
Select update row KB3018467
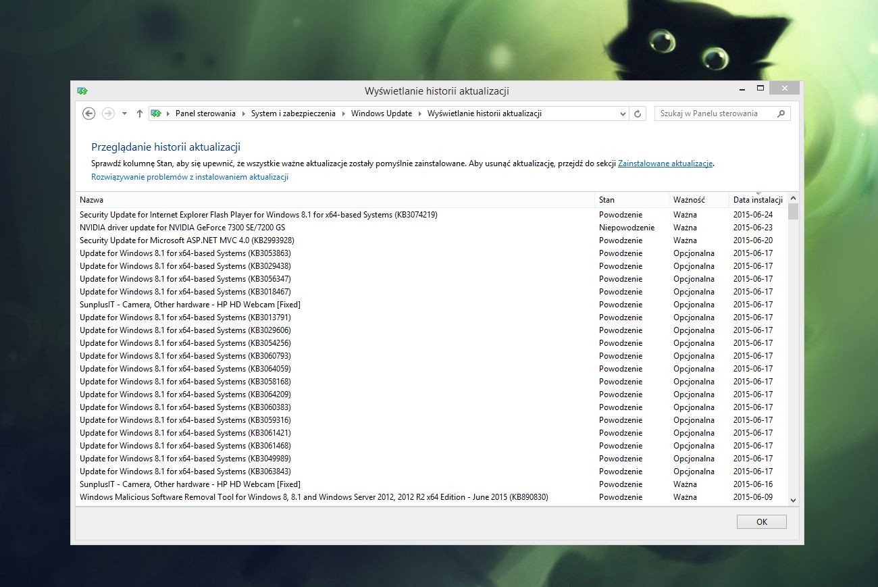(431, 292)
